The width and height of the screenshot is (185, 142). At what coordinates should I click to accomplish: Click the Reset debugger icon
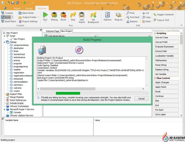(63, 15)
